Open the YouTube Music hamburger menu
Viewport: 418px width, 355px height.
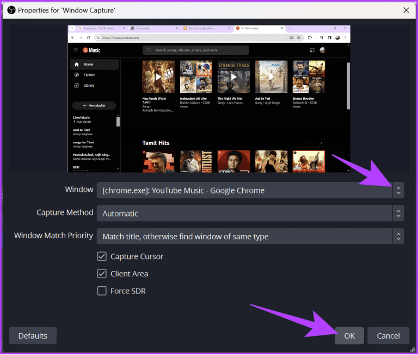click(76, 50)
